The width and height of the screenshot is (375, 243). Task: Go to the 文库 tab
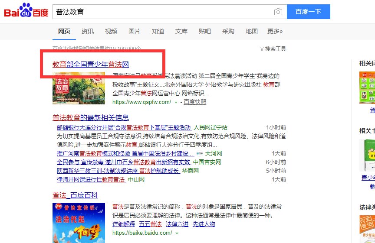181,31
